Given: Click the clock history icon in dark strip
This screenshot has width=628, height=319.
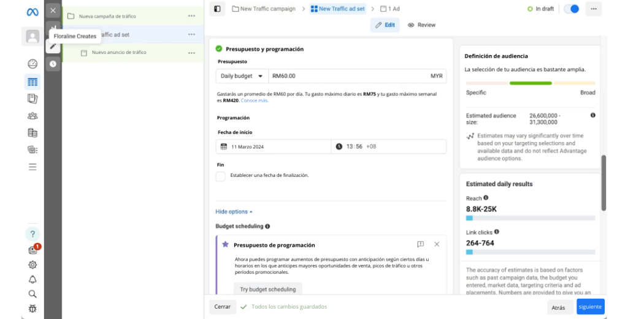Looking at the screenshot, I should (x=53, y=64).
